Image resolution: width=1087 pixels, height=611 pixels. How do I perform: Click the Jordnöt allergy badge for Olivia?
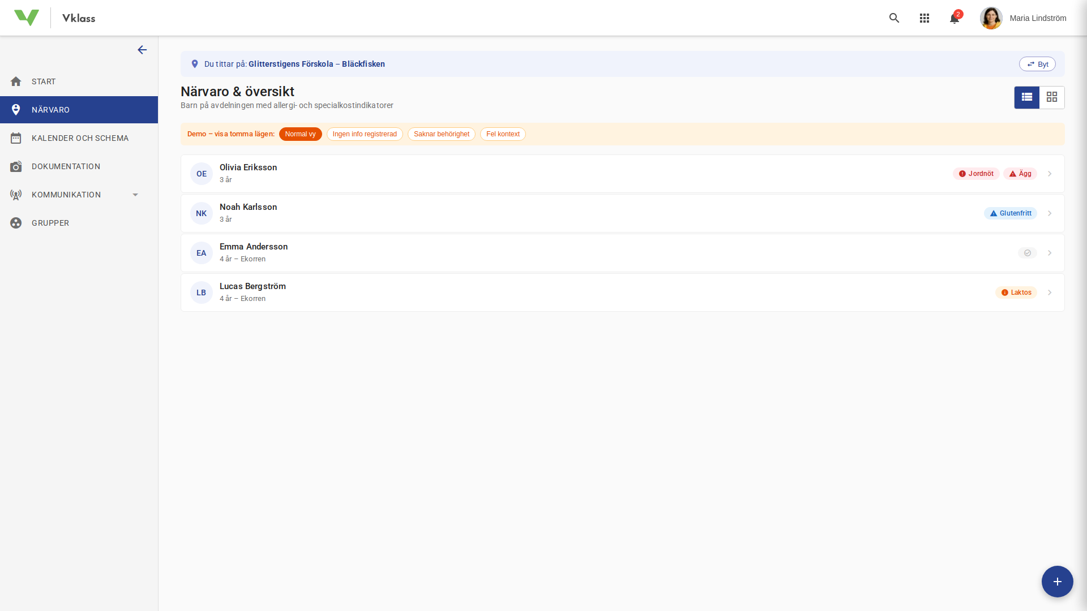click(976, 174)
